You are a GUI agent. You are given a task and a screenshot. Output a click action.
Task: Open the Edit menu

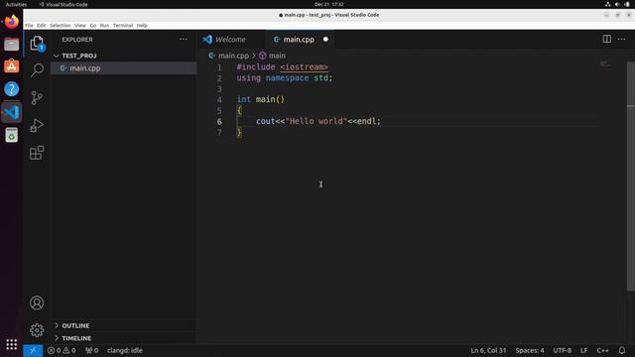coord(42,25)
